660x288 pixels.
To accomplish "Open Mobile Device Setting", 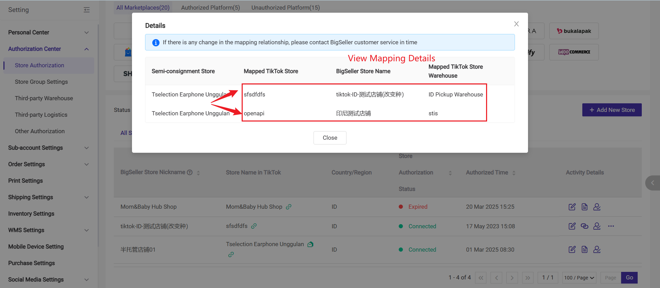I will (36, 246).
